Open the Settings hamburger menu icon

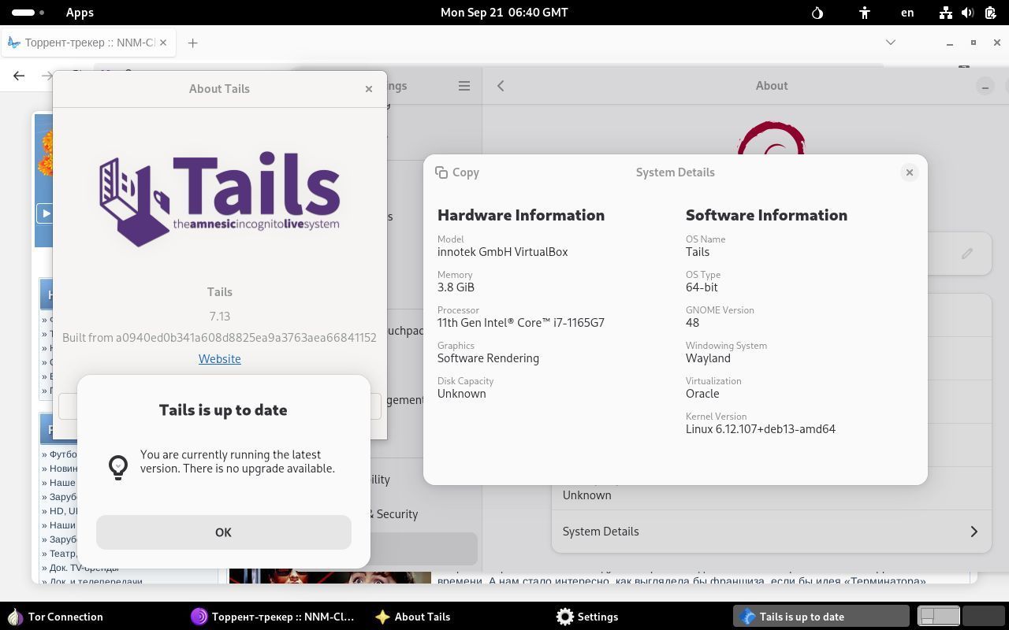point(464,86)
